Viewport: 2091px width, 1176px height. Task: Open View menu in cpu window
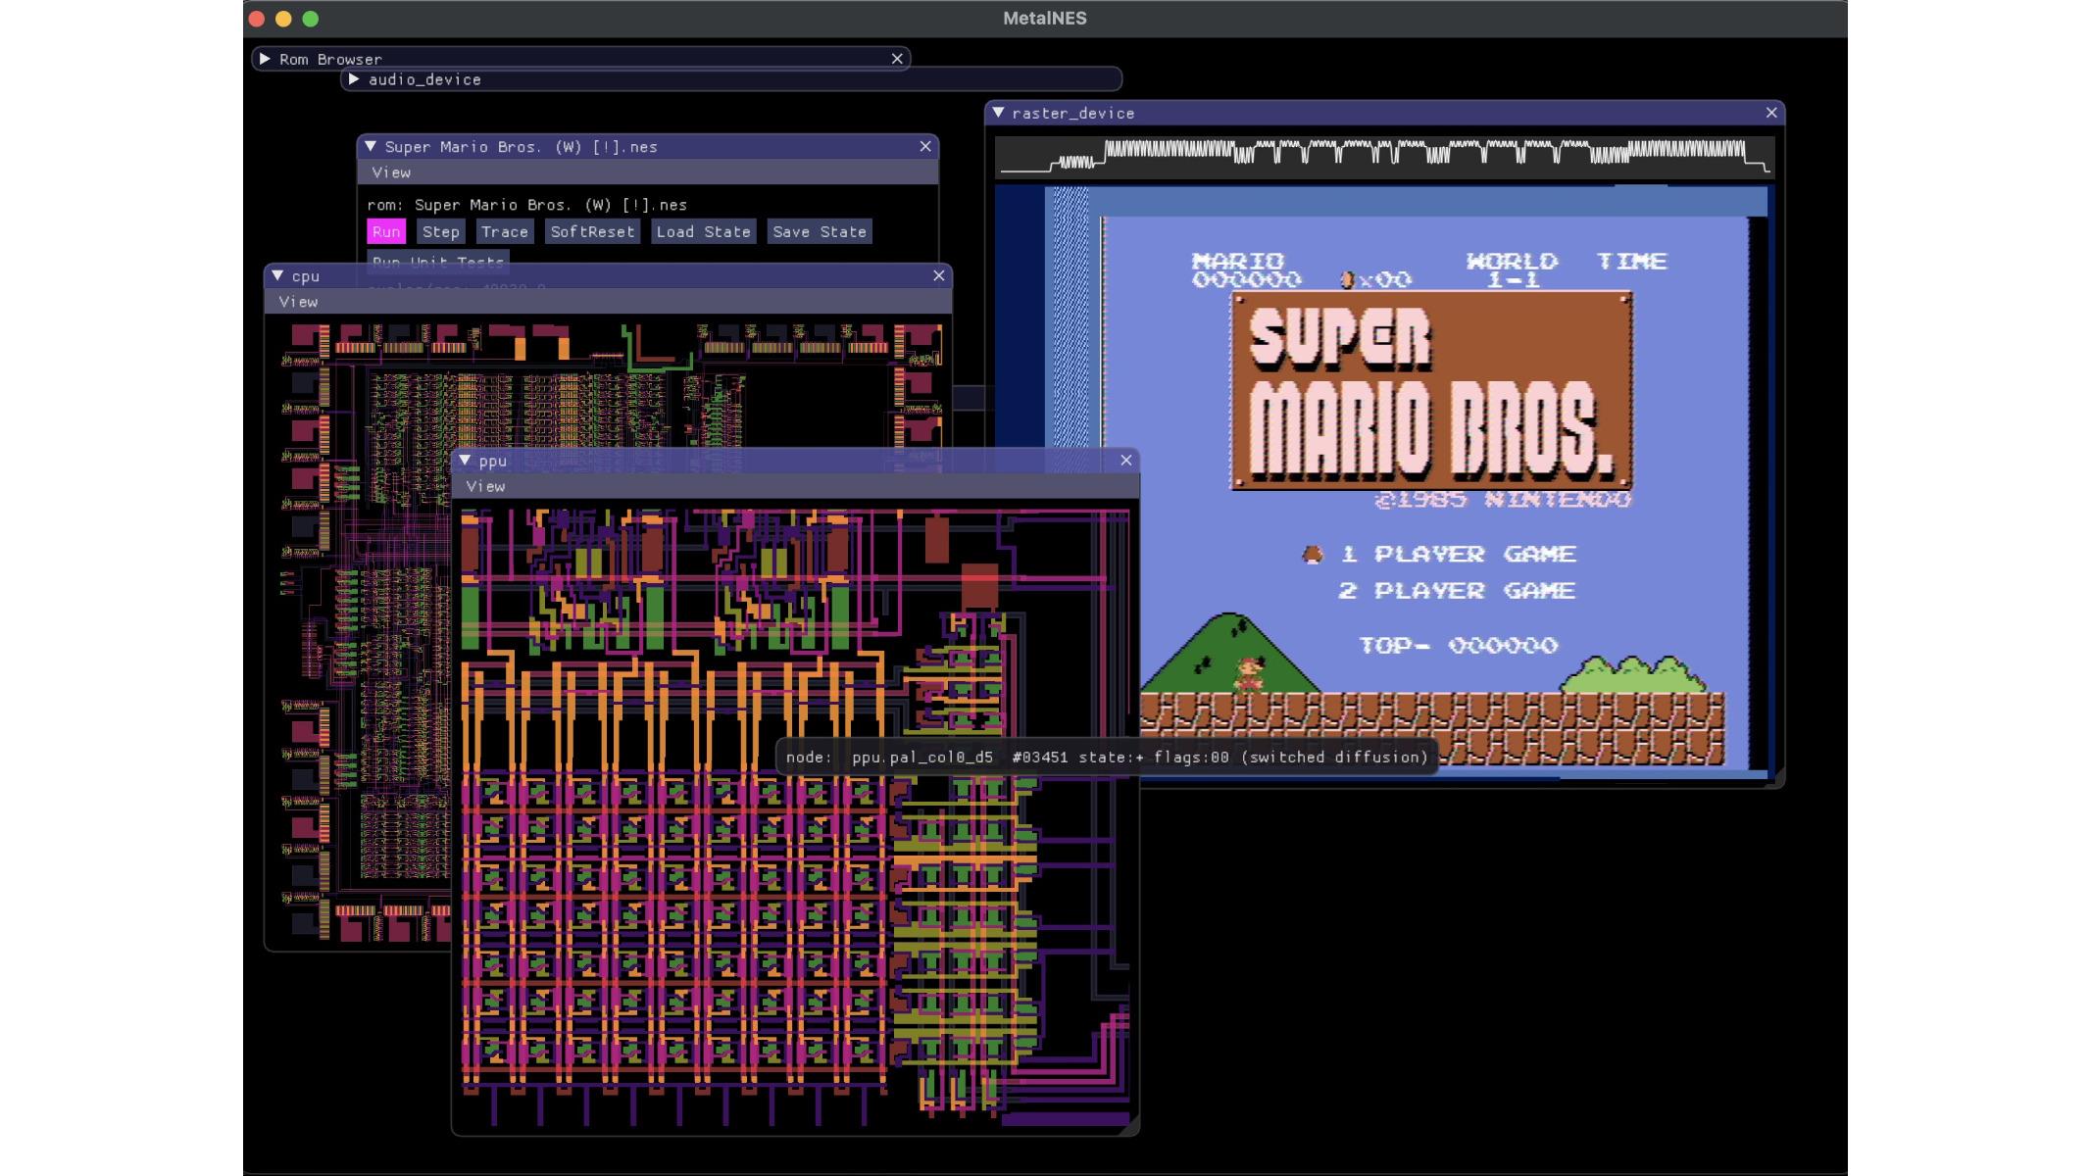pyautogui.click(x=298, y=302)
